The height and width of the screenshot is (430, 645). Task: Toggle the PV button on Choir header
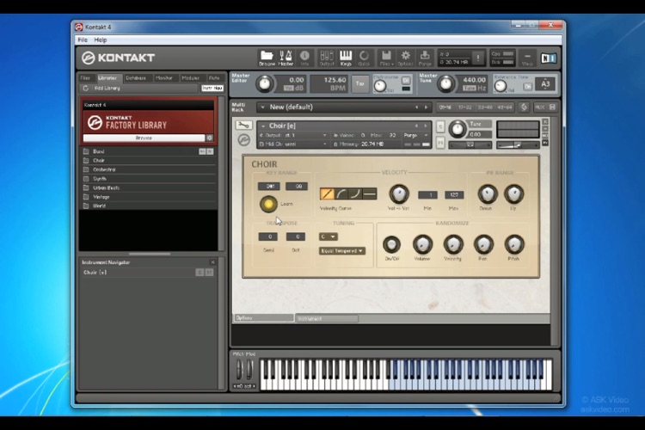click(x=545, y=143)
